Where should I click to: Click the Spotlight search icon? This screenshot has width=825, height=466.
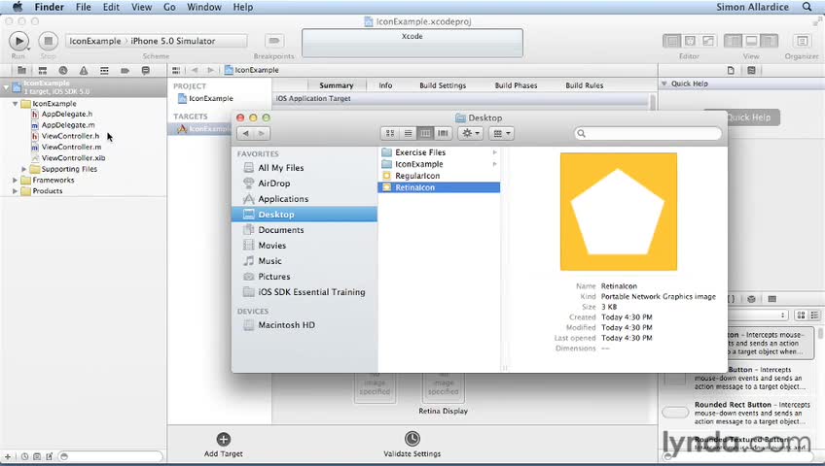(807, 7)
